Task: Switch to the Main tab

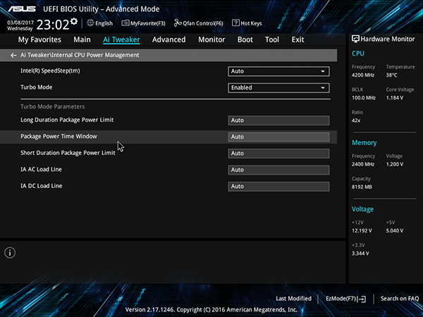Action: pyautogui.click(x=82, y=39)
